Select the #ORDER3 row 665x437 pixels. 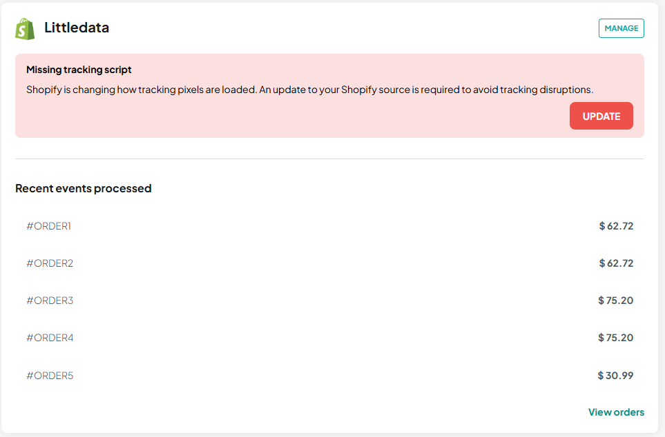pyautogui.click(x=329, y=301)
